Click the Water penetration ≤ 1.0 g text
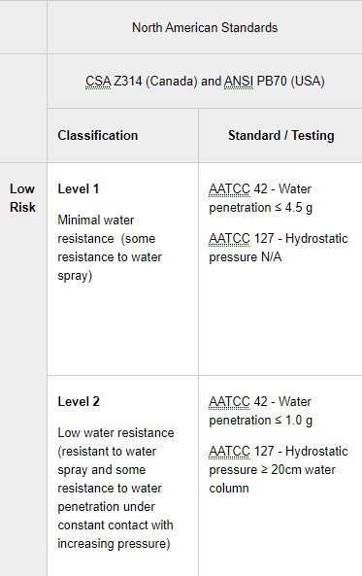362x576 pixels. tap(260, 411)
